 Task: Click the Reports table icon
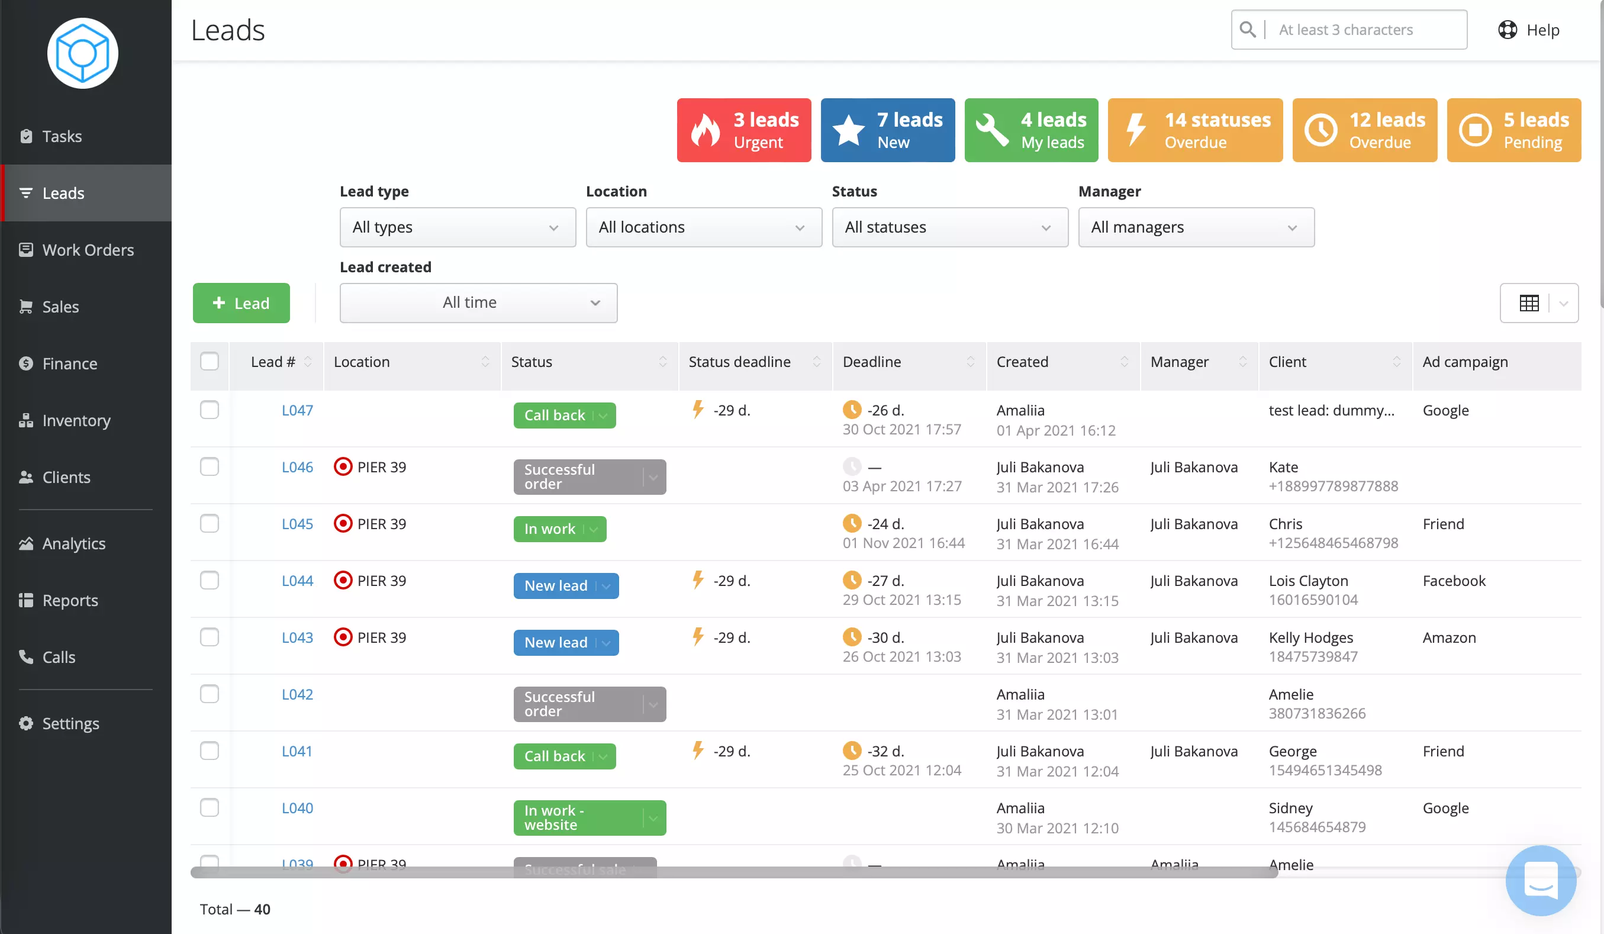pyautogui.click(x=26, y=600)
